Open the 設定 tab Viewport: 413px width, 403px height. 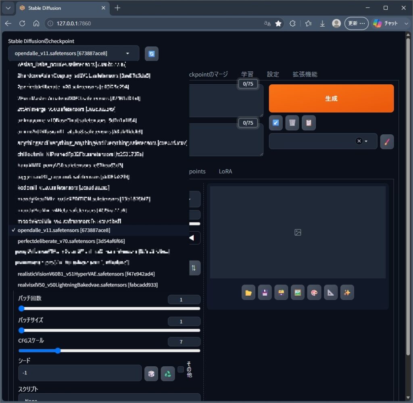pos(273,74)
